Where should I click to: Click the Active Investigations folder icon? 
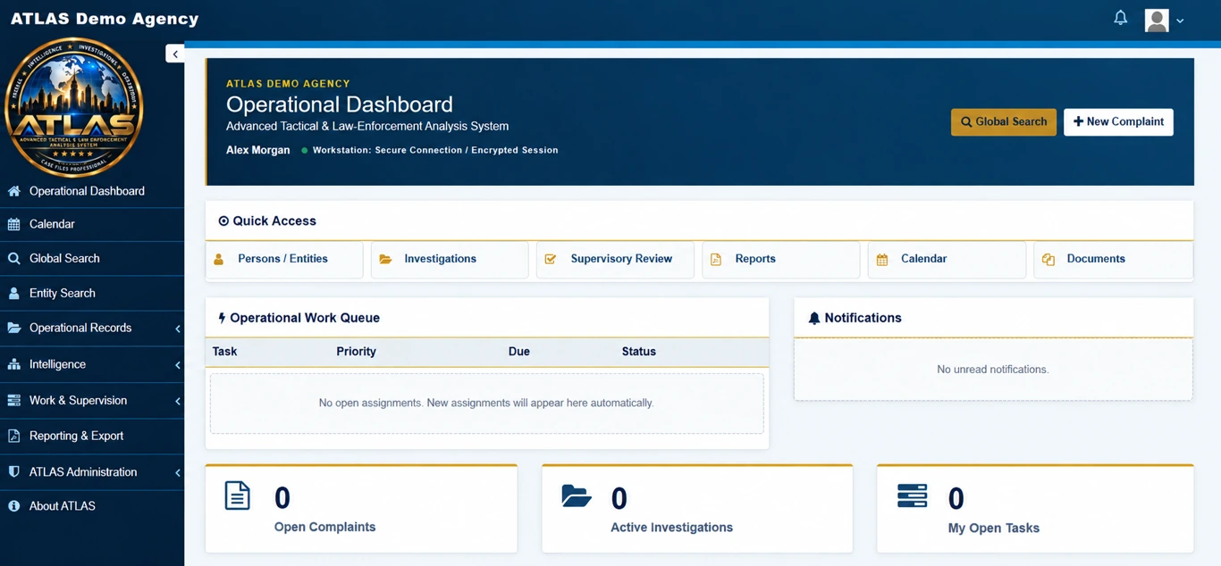pyautogui.click(x=577, y=496)
